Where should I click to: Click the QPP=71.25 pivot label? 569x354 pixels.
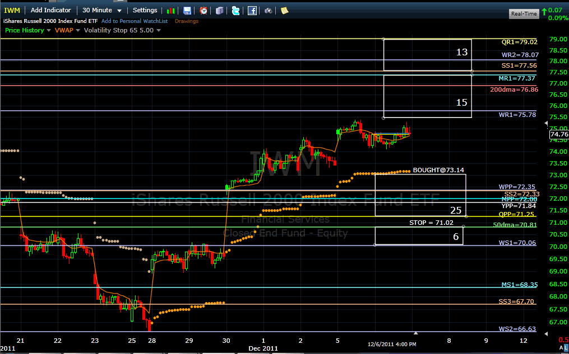click(x=516, y=214)
